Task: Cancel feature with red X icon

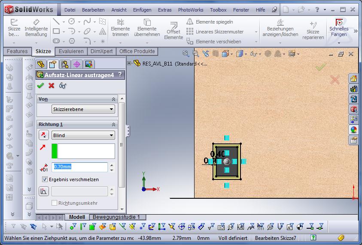Action: click(52, 85)
